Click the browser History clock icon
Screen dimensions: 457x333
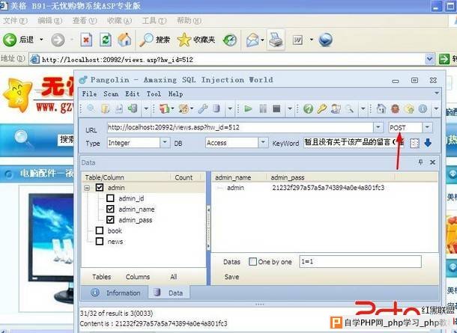click(x=230, y=40)
